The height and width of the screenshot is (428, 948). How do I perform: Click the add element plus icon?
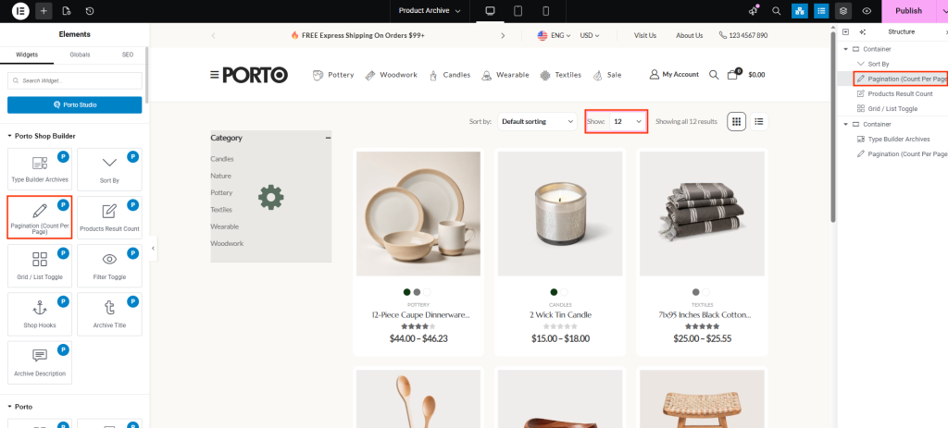44,11
